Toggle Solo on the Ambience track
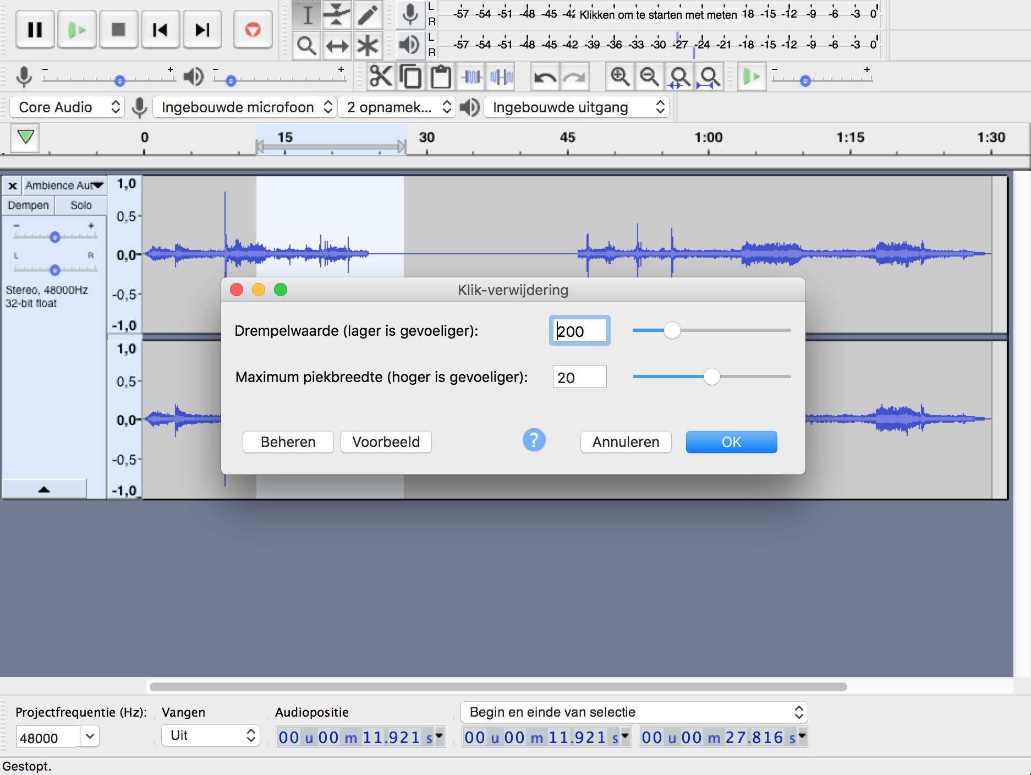The width and height of the screenshot is (1031, 775). pyautogui.click(x=81, y=205)
